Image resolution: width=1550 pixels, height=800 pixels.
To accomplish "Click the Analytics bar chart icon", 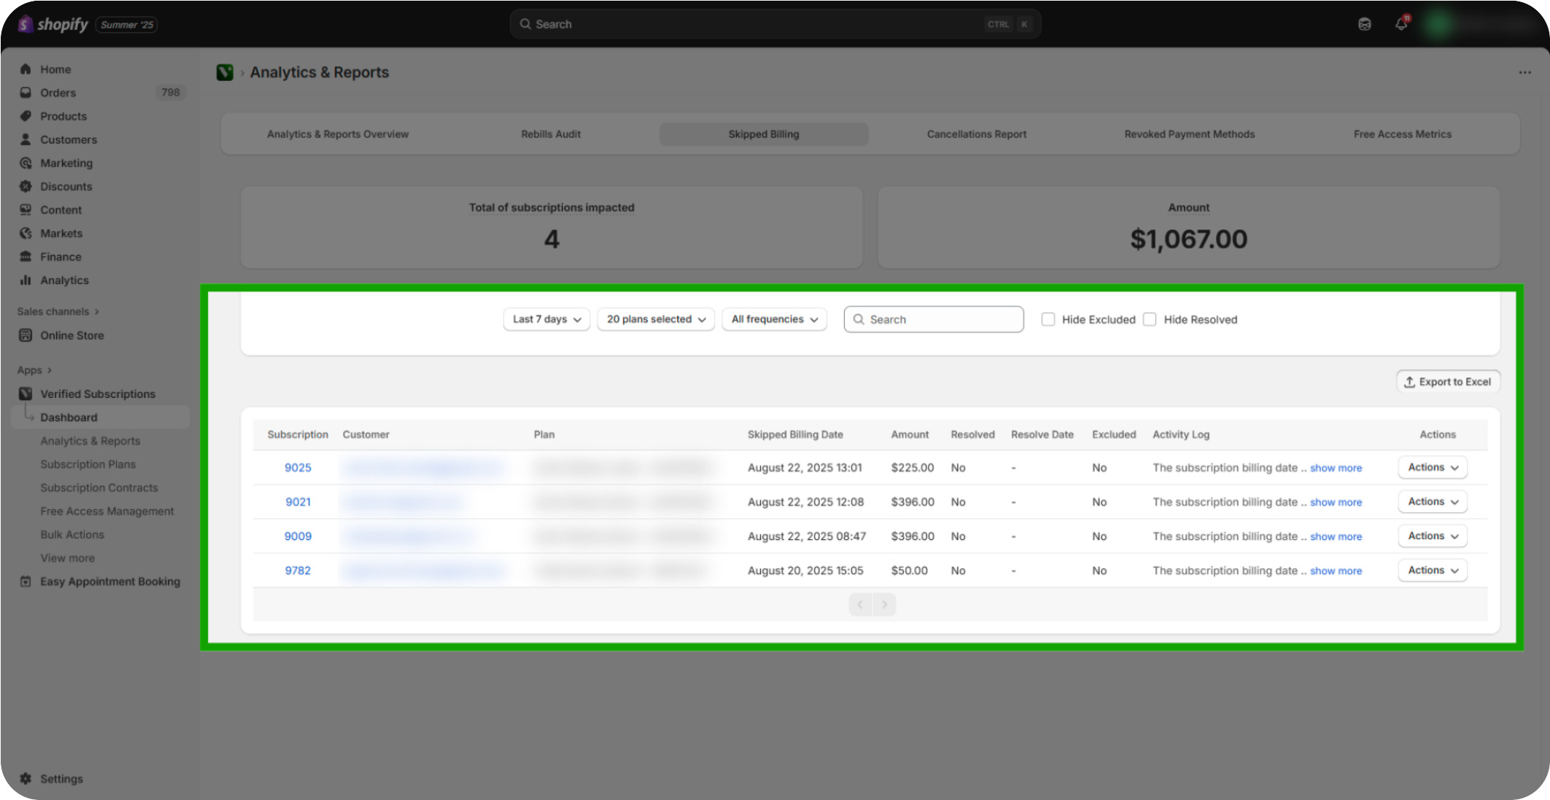I will pyautogui.click(x=26, y=280).
